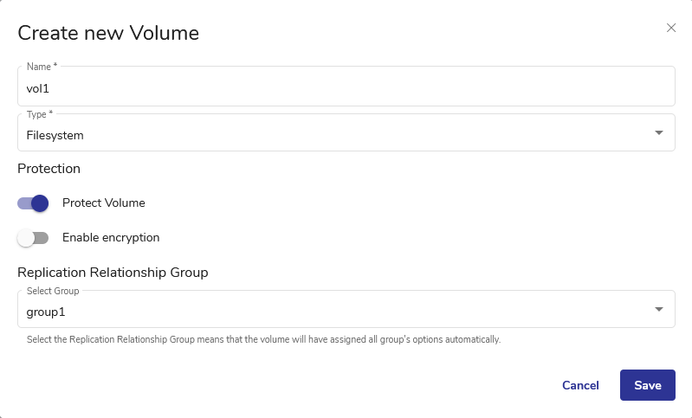Click the Replication Relationship Group heading
This screenshot has height=418, width=692.
113,272
